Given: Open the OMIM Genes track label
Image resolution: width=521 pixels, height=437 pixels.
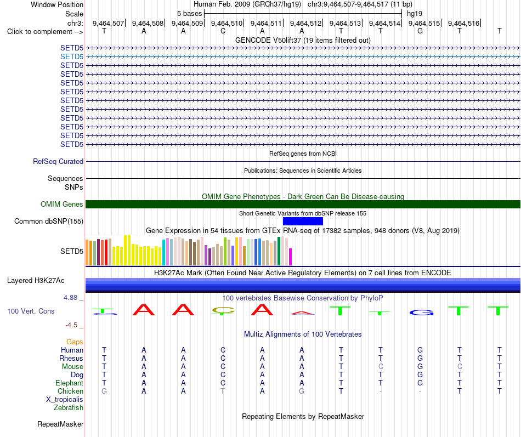Looking at the screenshot, I should coord(61,205).
